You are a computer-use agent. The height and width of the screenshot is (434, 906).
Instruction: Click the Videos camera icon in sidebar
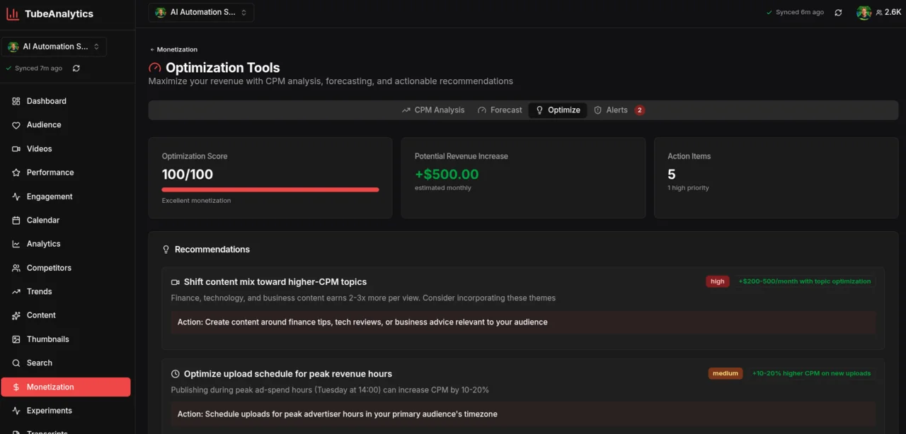[x=16, y=148]
